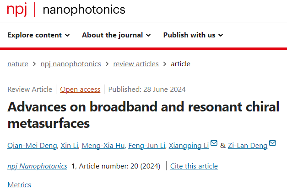This screenshot has width=287, height=195.
Task: Expand the Publish with us menu
Action: pyautogui.click(x=193, y=35)
